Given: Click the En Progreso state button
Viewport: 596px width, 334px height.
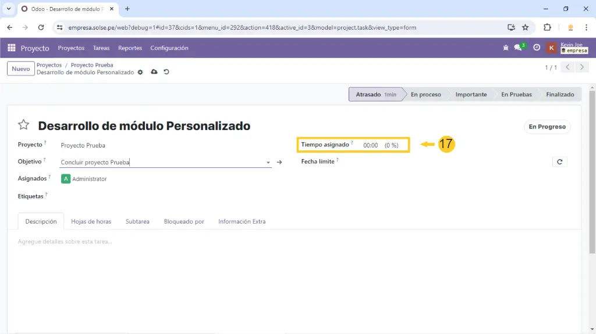Looking at the screenshot, I should coord(547,127).
